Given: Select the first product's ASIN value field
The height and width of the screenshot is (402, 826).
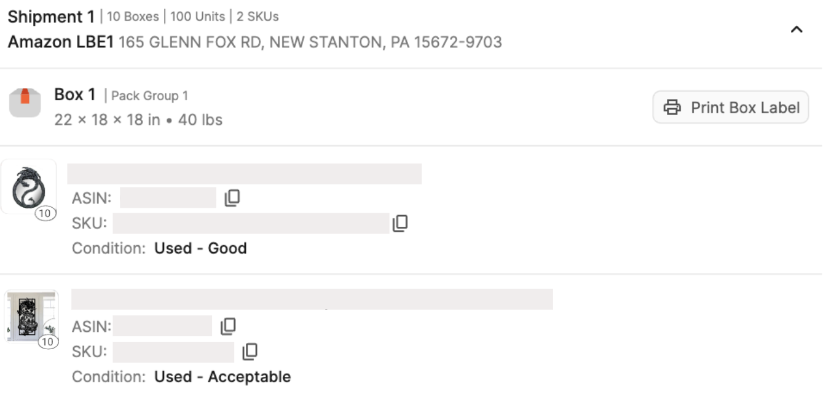Looking at the screenshot, I should (168, 198).
